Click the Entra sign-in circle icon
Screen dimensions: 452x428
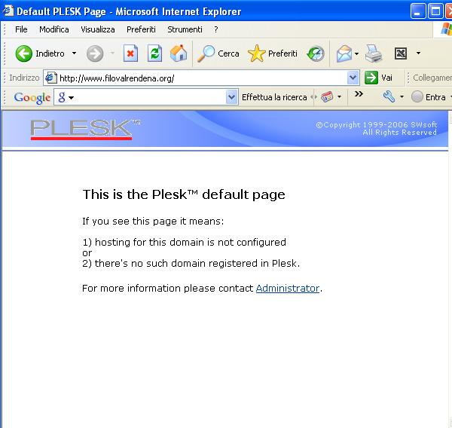(417, 96)
